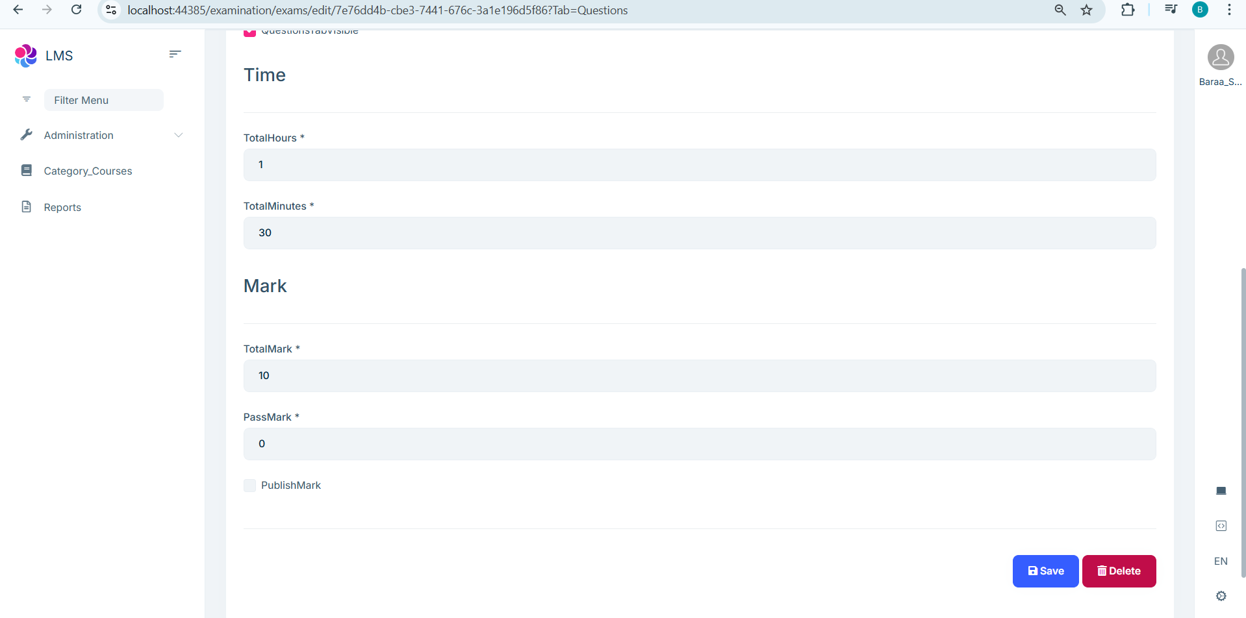Screen dimensions: 1246x618
Task: Bookmark this page with the star icon
Action: point(1086,10)
